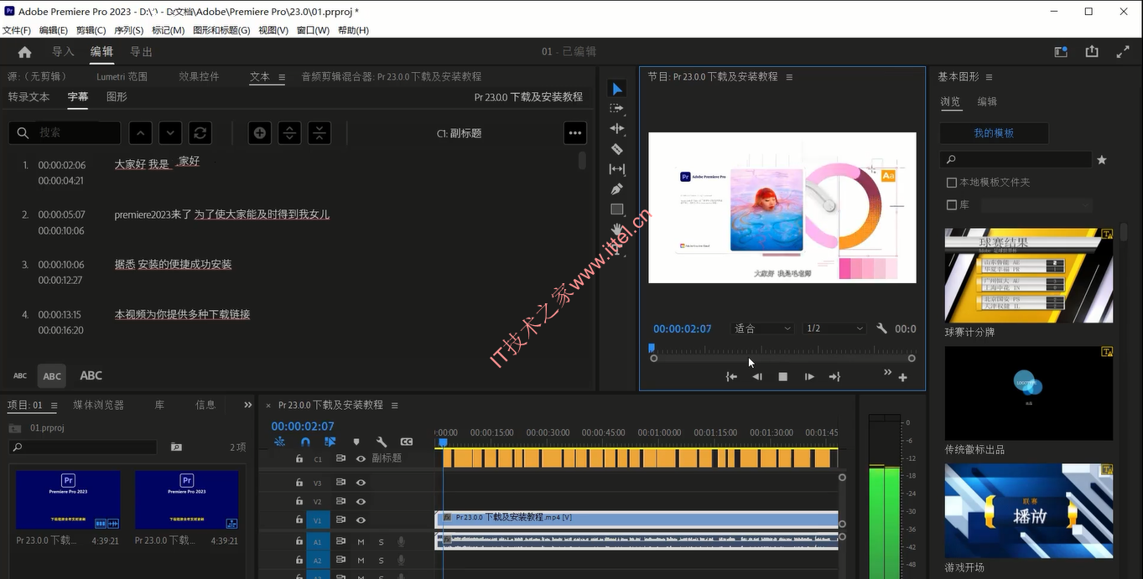This screenshot has width=1143, height=579.
Task: Open workspaces icon in top right
Action: [x=1061, y=52]
